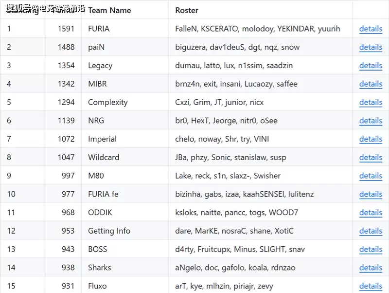Open details for Imperial
Screen dimensions: 389x293
pos(371,139)
